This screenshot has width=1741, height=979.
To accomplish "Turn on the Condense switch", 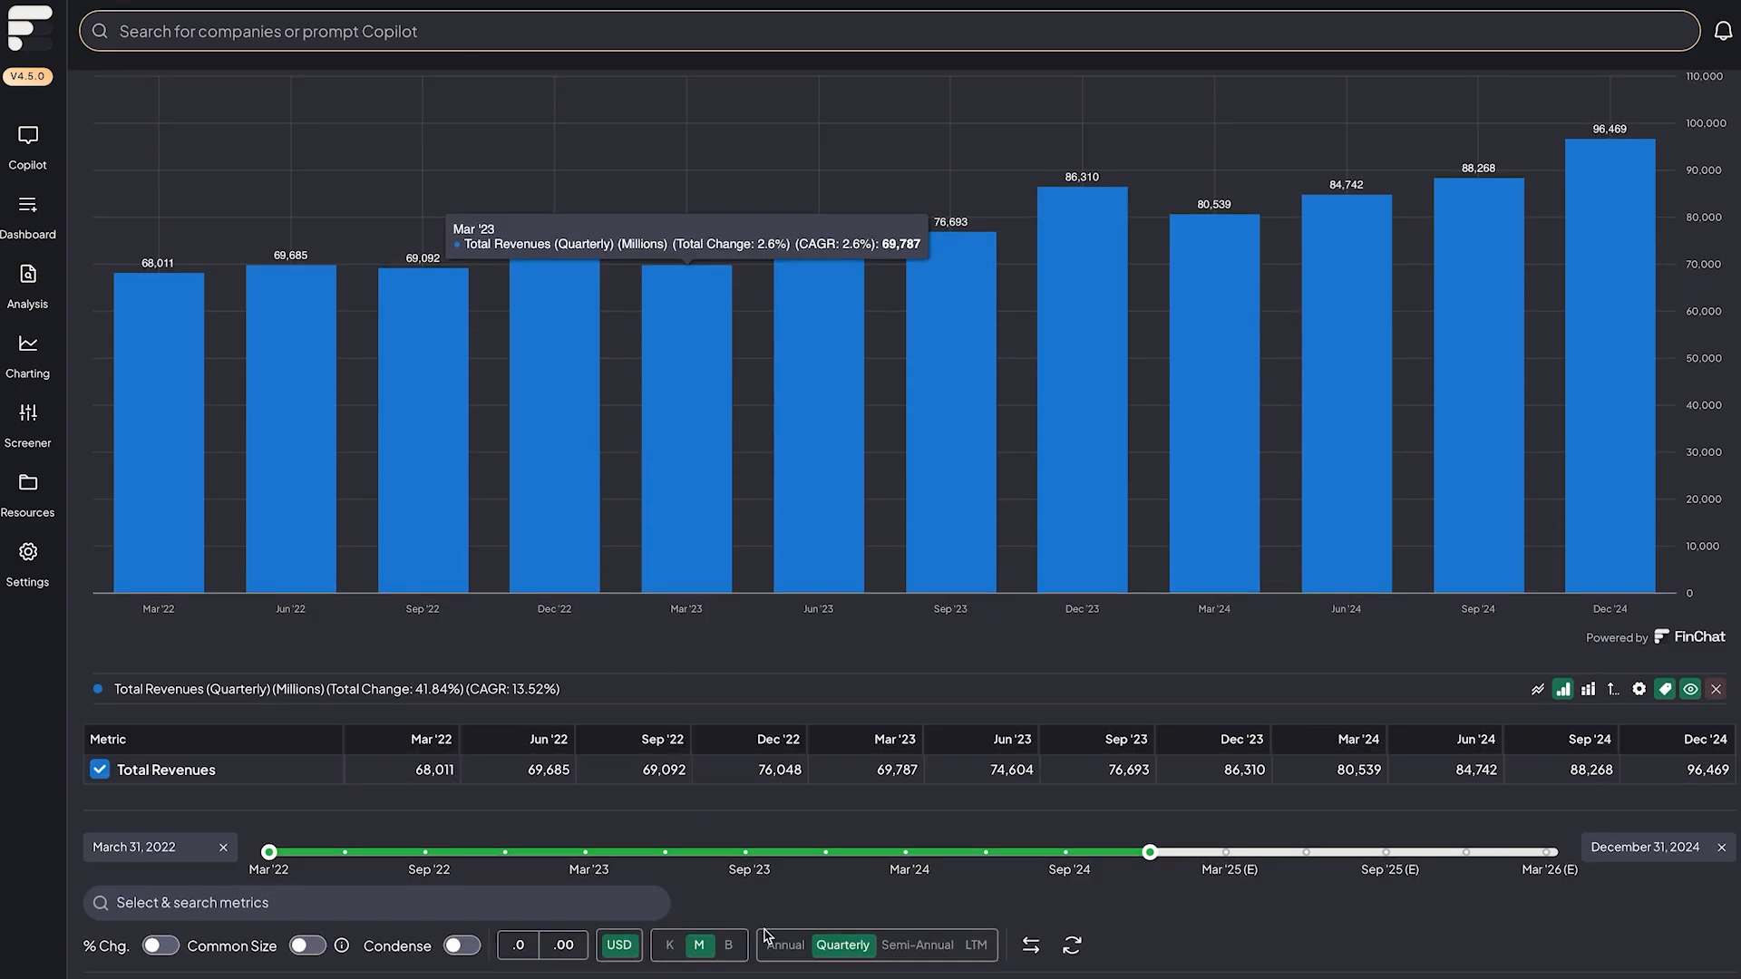I will point(462,945).
